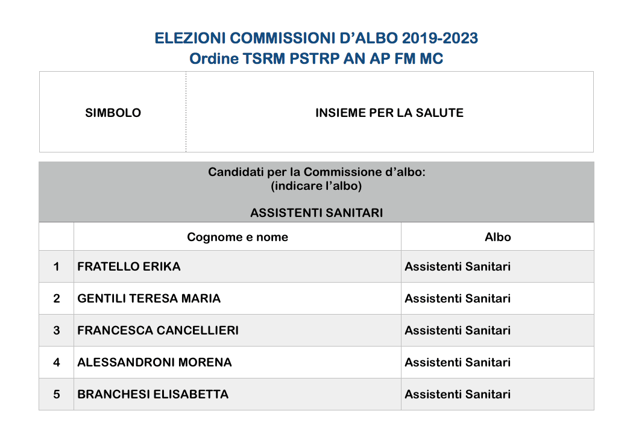Click the ASSISTENTI SANITARI heading

coord(316,213)
